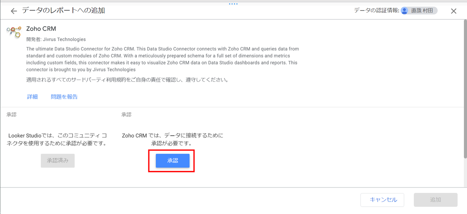This screenshot has height=214, width=467.
Task: Select the Zoho CRM connector title
Action: pos(41,29)
